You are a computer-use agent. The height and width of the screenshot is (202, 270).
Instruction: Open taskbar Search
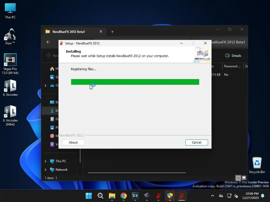pos(100,196)
